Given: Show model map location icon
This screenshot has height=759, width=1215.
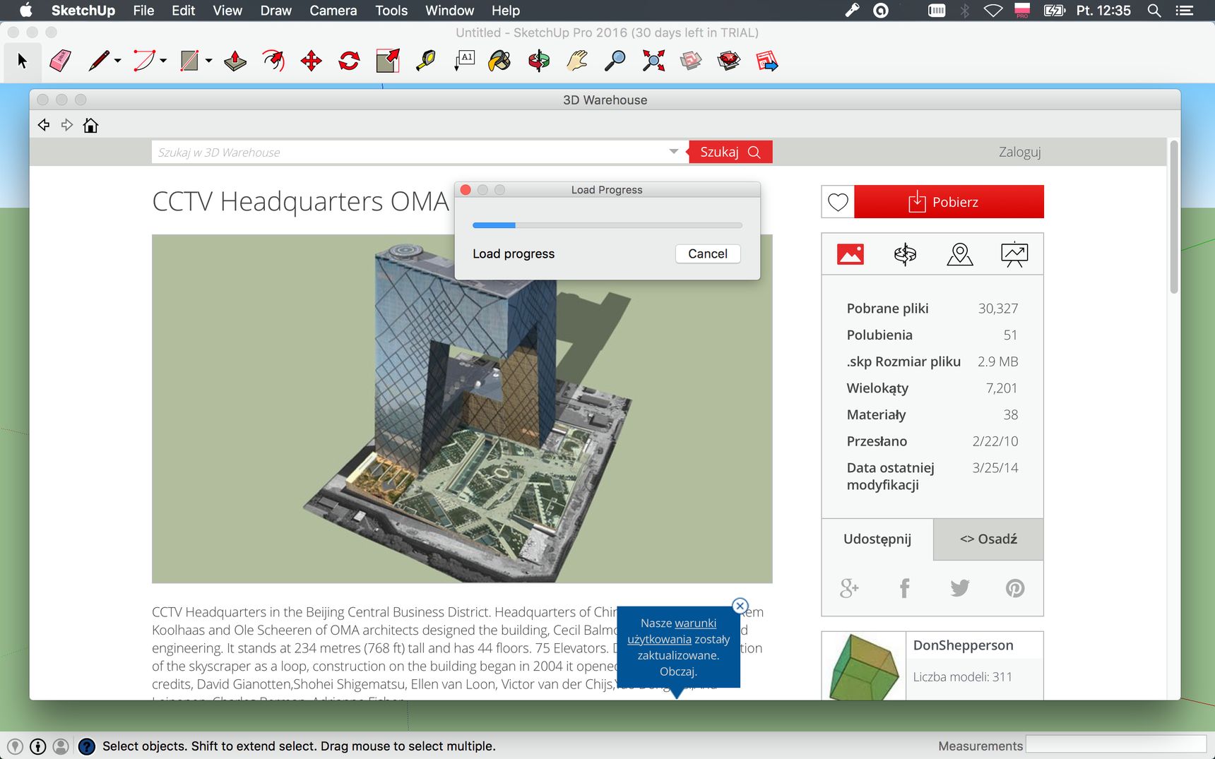Looking at the screenshot, I should [x=960, y=254].
